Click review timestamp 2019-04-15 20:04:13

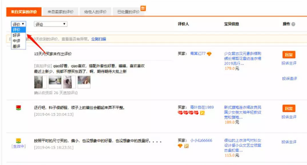54,114
